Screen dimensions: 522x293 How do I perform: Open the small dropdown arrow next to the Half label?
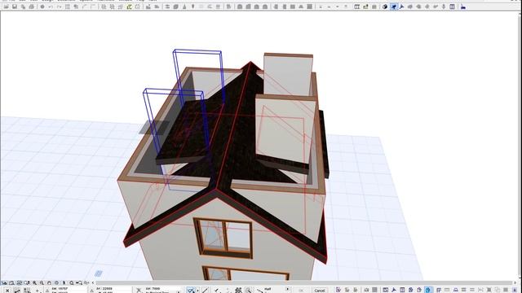(x=287, y=290)
